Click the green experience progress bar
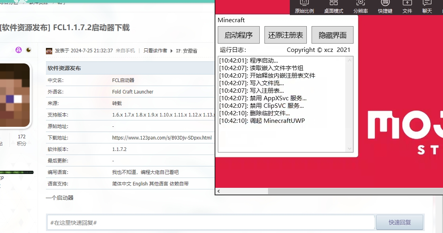The height and width of the screenshot is (233, 443). [x=17, y=172]
